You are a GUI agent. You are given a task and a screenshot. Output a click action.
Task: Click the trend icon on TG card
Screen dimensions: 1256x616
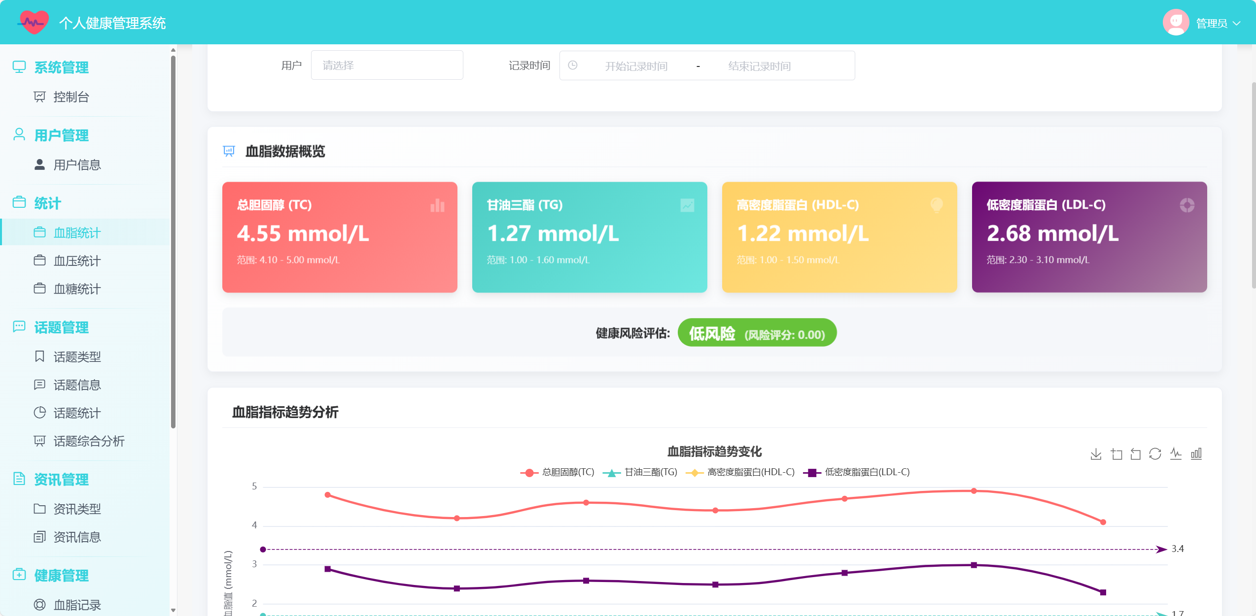click(x=687, y=205)
